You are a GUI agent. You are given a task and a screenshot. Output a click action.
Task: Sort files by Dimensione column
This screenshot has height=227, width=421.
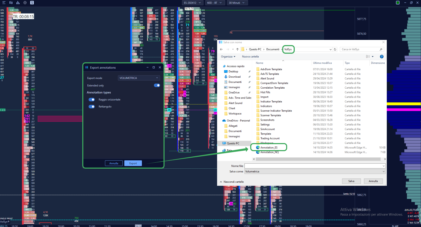point(378,63)
